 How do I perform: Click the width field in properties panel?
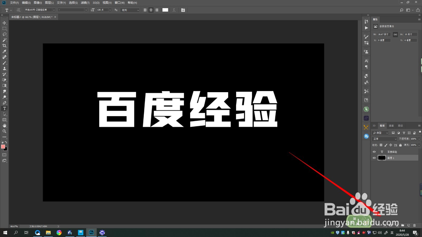pyautogui.click(x=384, y=34)
